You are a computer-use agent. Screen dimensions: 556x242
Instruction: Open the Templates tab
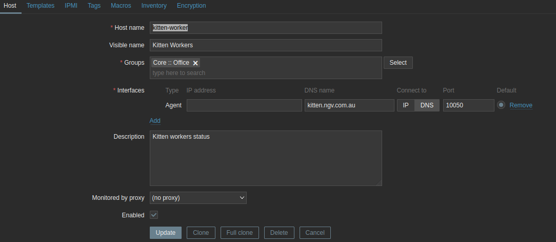point(41,6)
